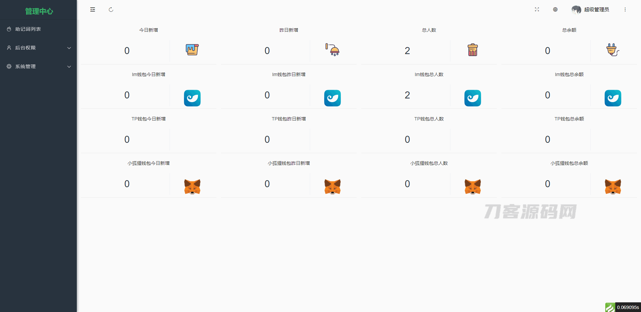Expand the 后台权限 submenu chevron

(x=69, y=48)
